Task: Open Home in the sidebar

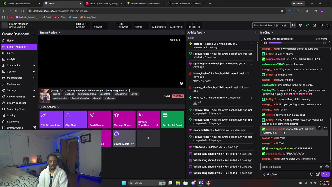Action: [x=10, y=41]
